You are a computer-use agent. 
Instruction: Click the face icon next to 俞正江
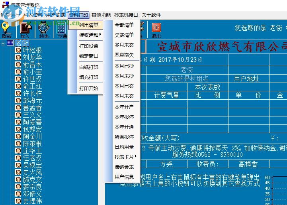(x=18, y=86)
